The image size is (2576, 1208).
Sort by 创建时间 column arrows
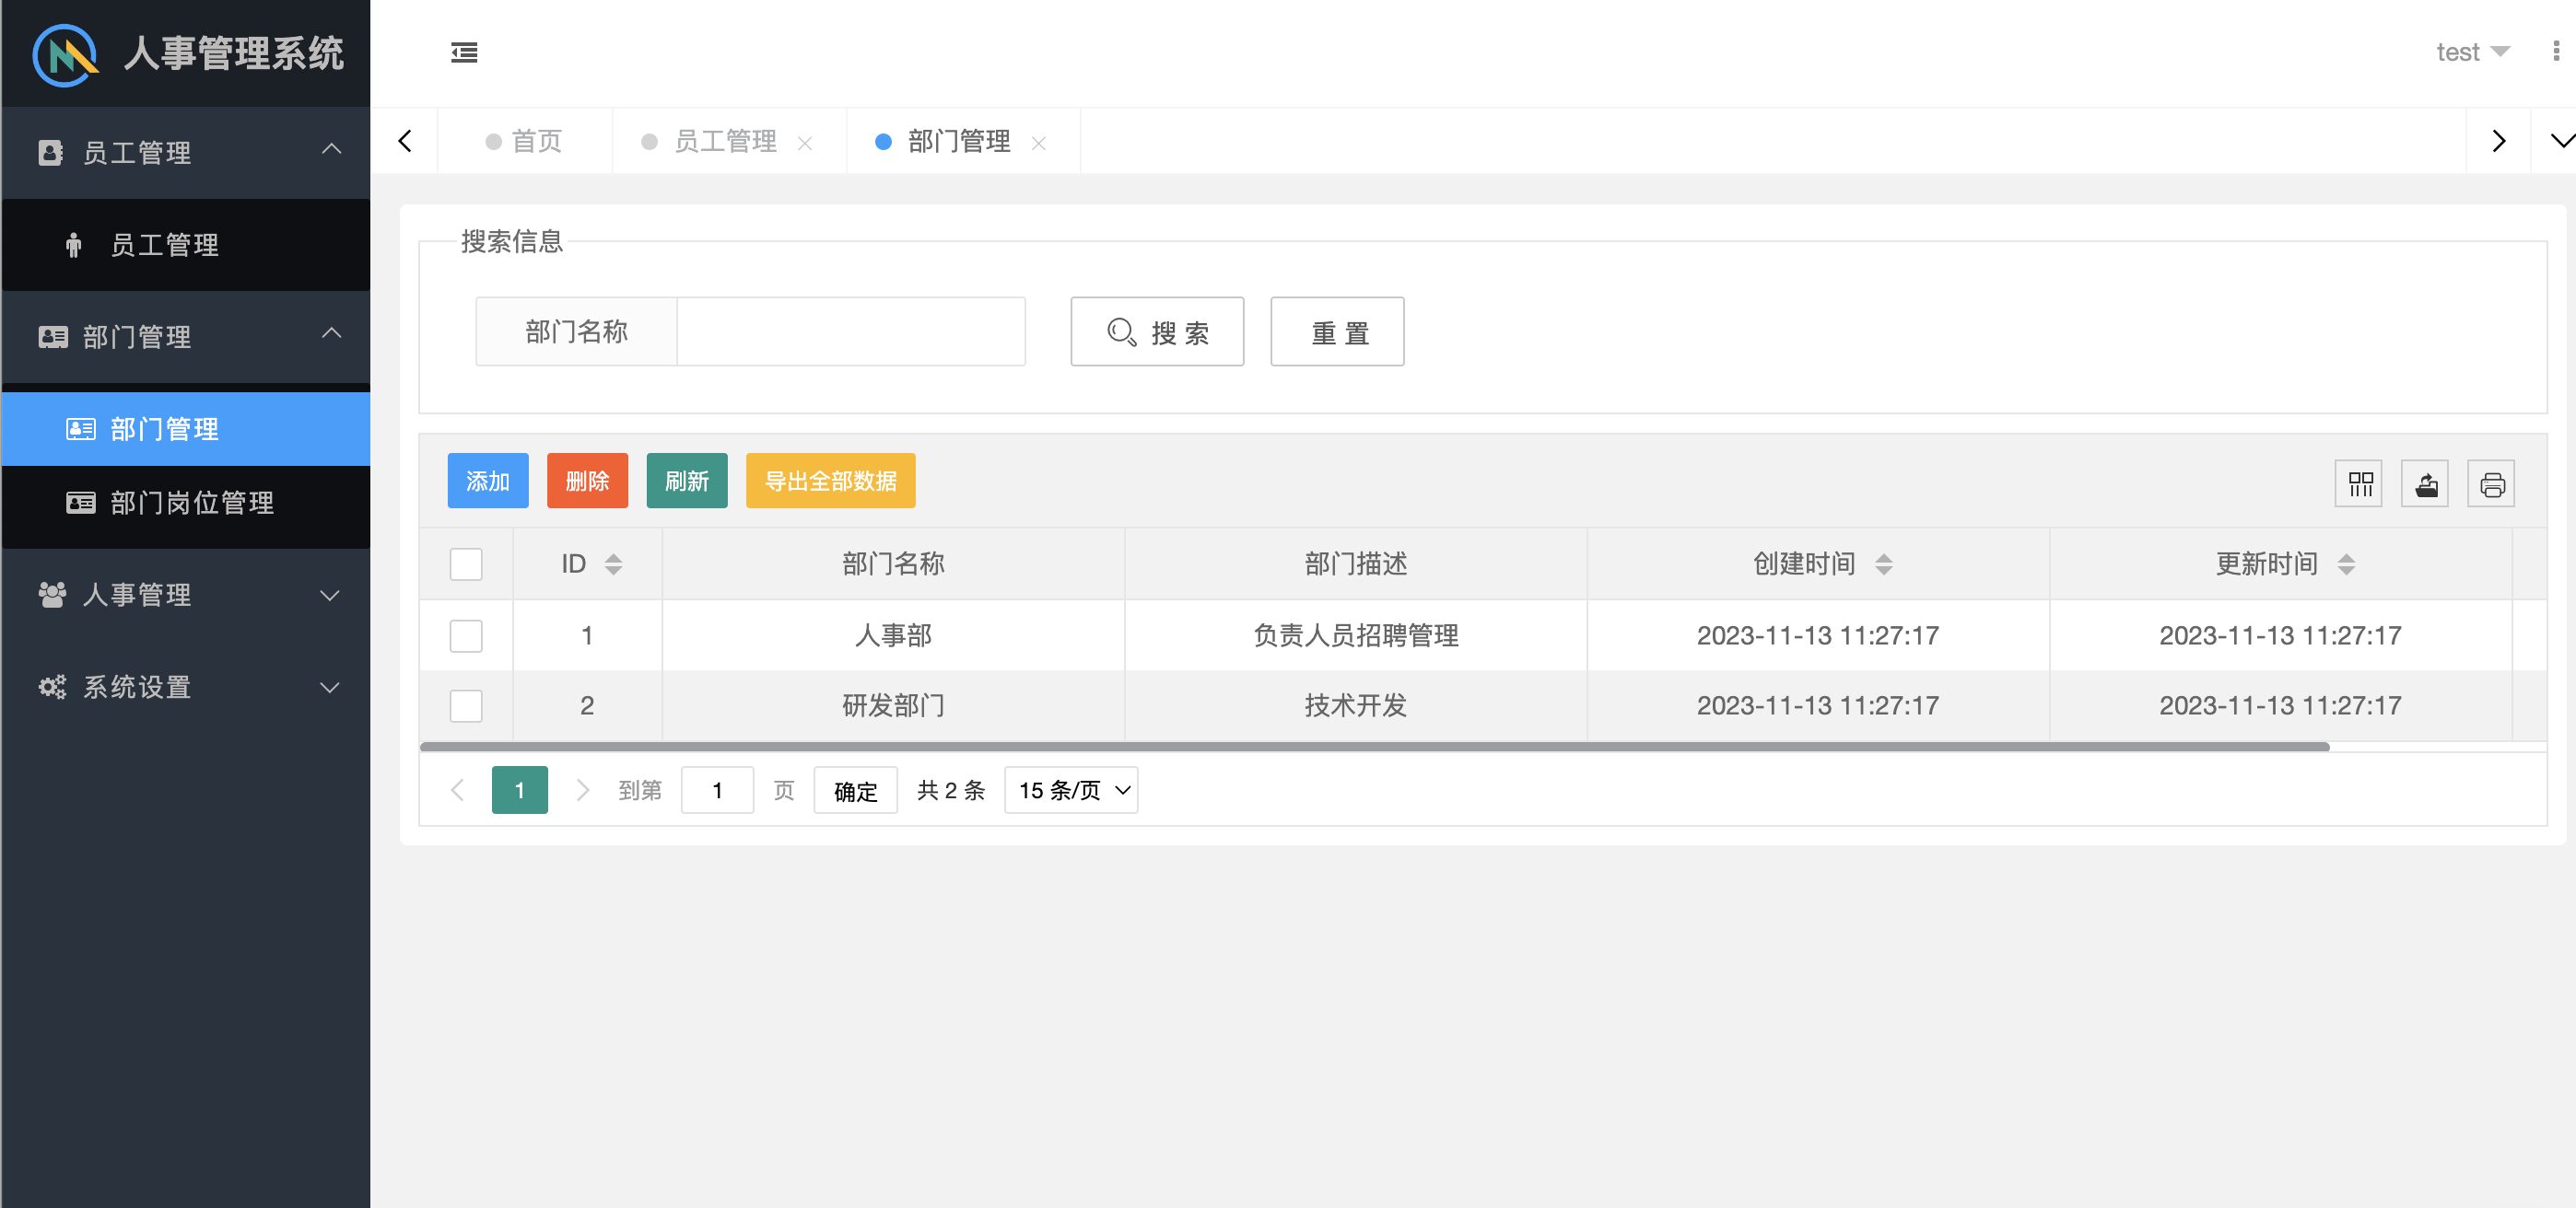coord(1884,563)
